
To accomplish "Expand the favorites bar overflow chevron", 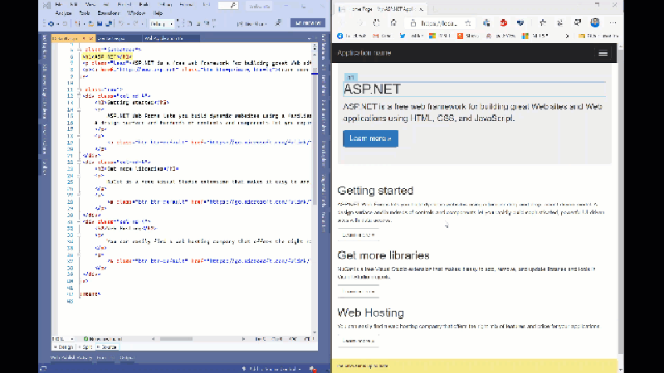I will pyautogui.click(x=568, y=36).
